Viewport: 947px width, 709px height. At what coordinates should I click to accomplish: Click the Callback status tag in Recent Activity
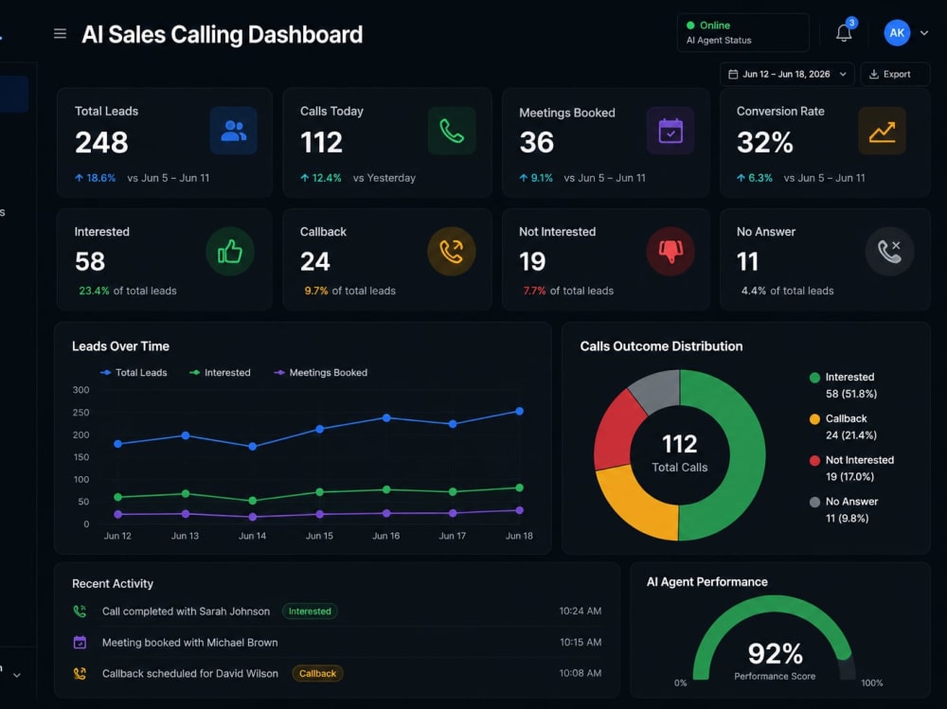pyautogui.click(x=317, y=673)
